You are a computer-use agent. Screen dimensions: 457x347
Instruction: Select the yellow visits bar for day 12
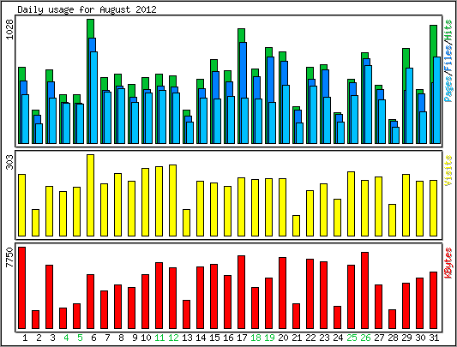[172, 200]
